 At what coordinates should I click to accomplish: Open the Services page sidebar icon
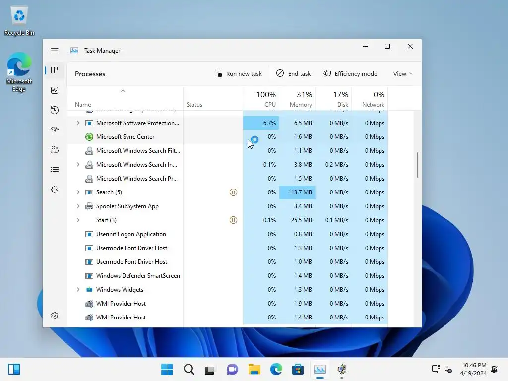tap(55, 190)
